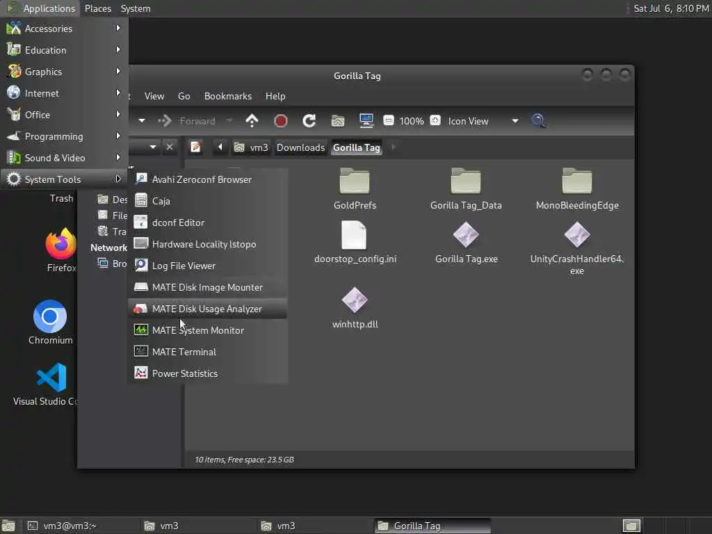Expand the Education submenu
Image resolution: width=712 pixels, height=534 pixels.
click(64, 50)
